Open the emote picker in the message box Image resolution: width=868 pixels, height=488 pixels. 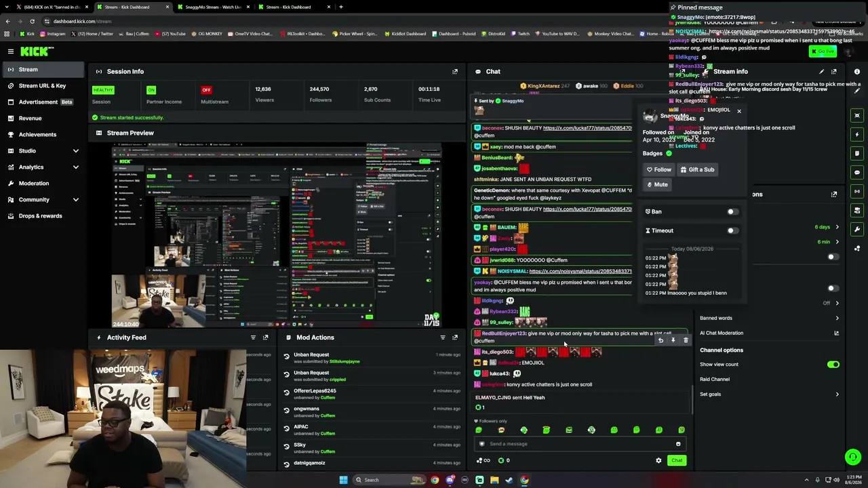tap(678, 444)
